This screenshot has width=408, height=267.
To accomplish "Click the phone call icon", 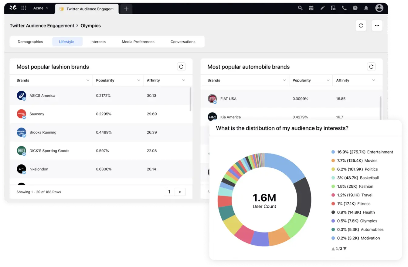I will [344, 8].
